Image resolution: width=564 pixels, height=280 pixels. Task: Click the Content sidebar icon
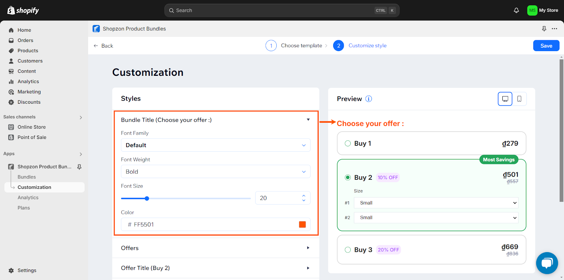[x=11, y=71]
